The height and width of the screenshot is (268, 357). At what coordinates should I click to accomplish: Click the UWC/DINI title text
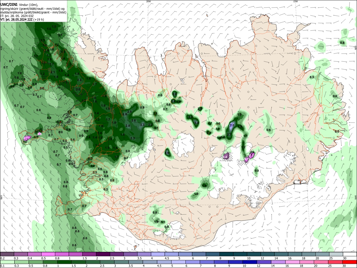[9, 4]
